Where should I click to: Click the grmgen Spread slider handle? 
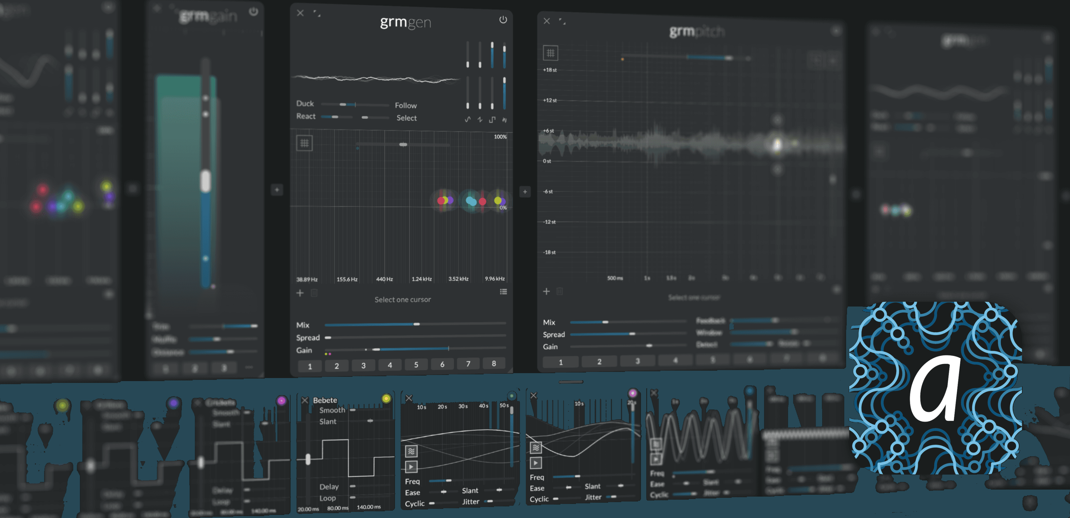tap(328, 337)
